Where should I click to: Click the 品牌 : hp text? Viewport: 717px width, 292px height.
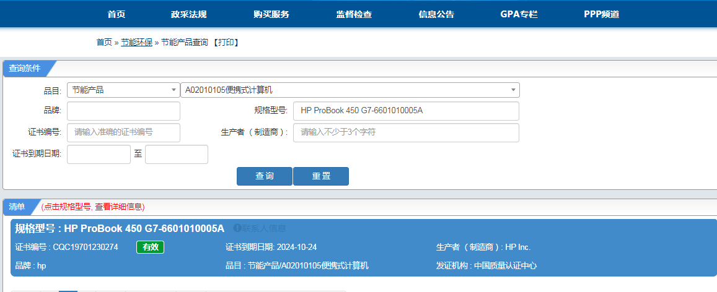[30, 266]
